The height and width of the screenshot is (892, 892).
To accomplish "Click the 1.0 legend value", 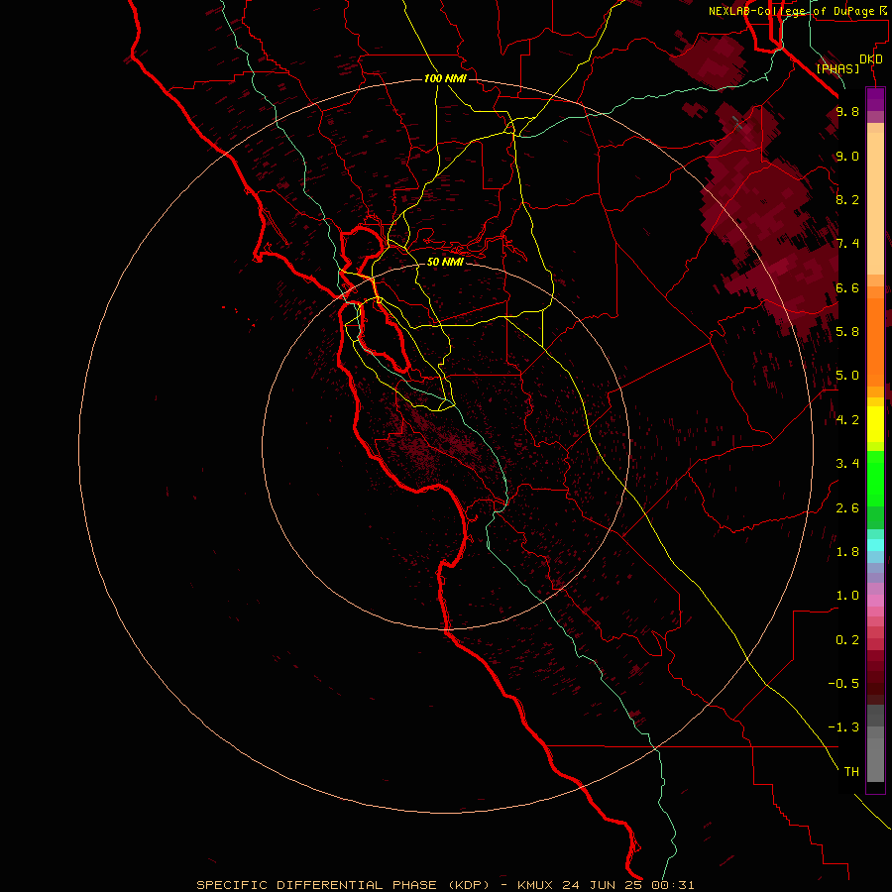I will [847, 596].
